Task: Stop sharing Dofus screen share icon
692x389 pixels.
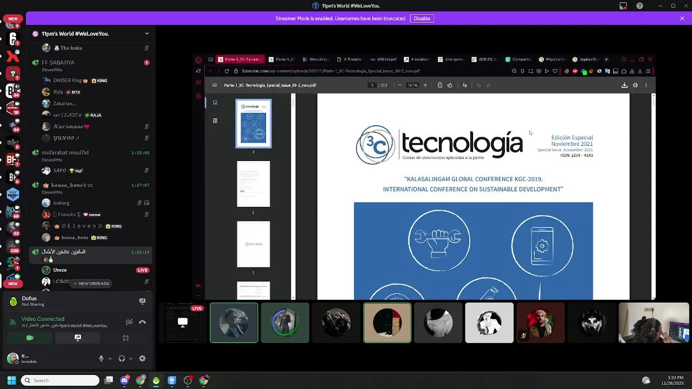Action: click(x=142, y=301)
